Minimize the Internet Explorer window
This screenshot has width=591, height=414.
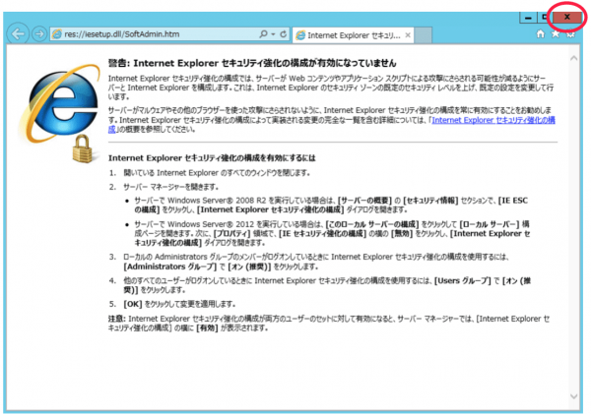(x=528, y=18)
